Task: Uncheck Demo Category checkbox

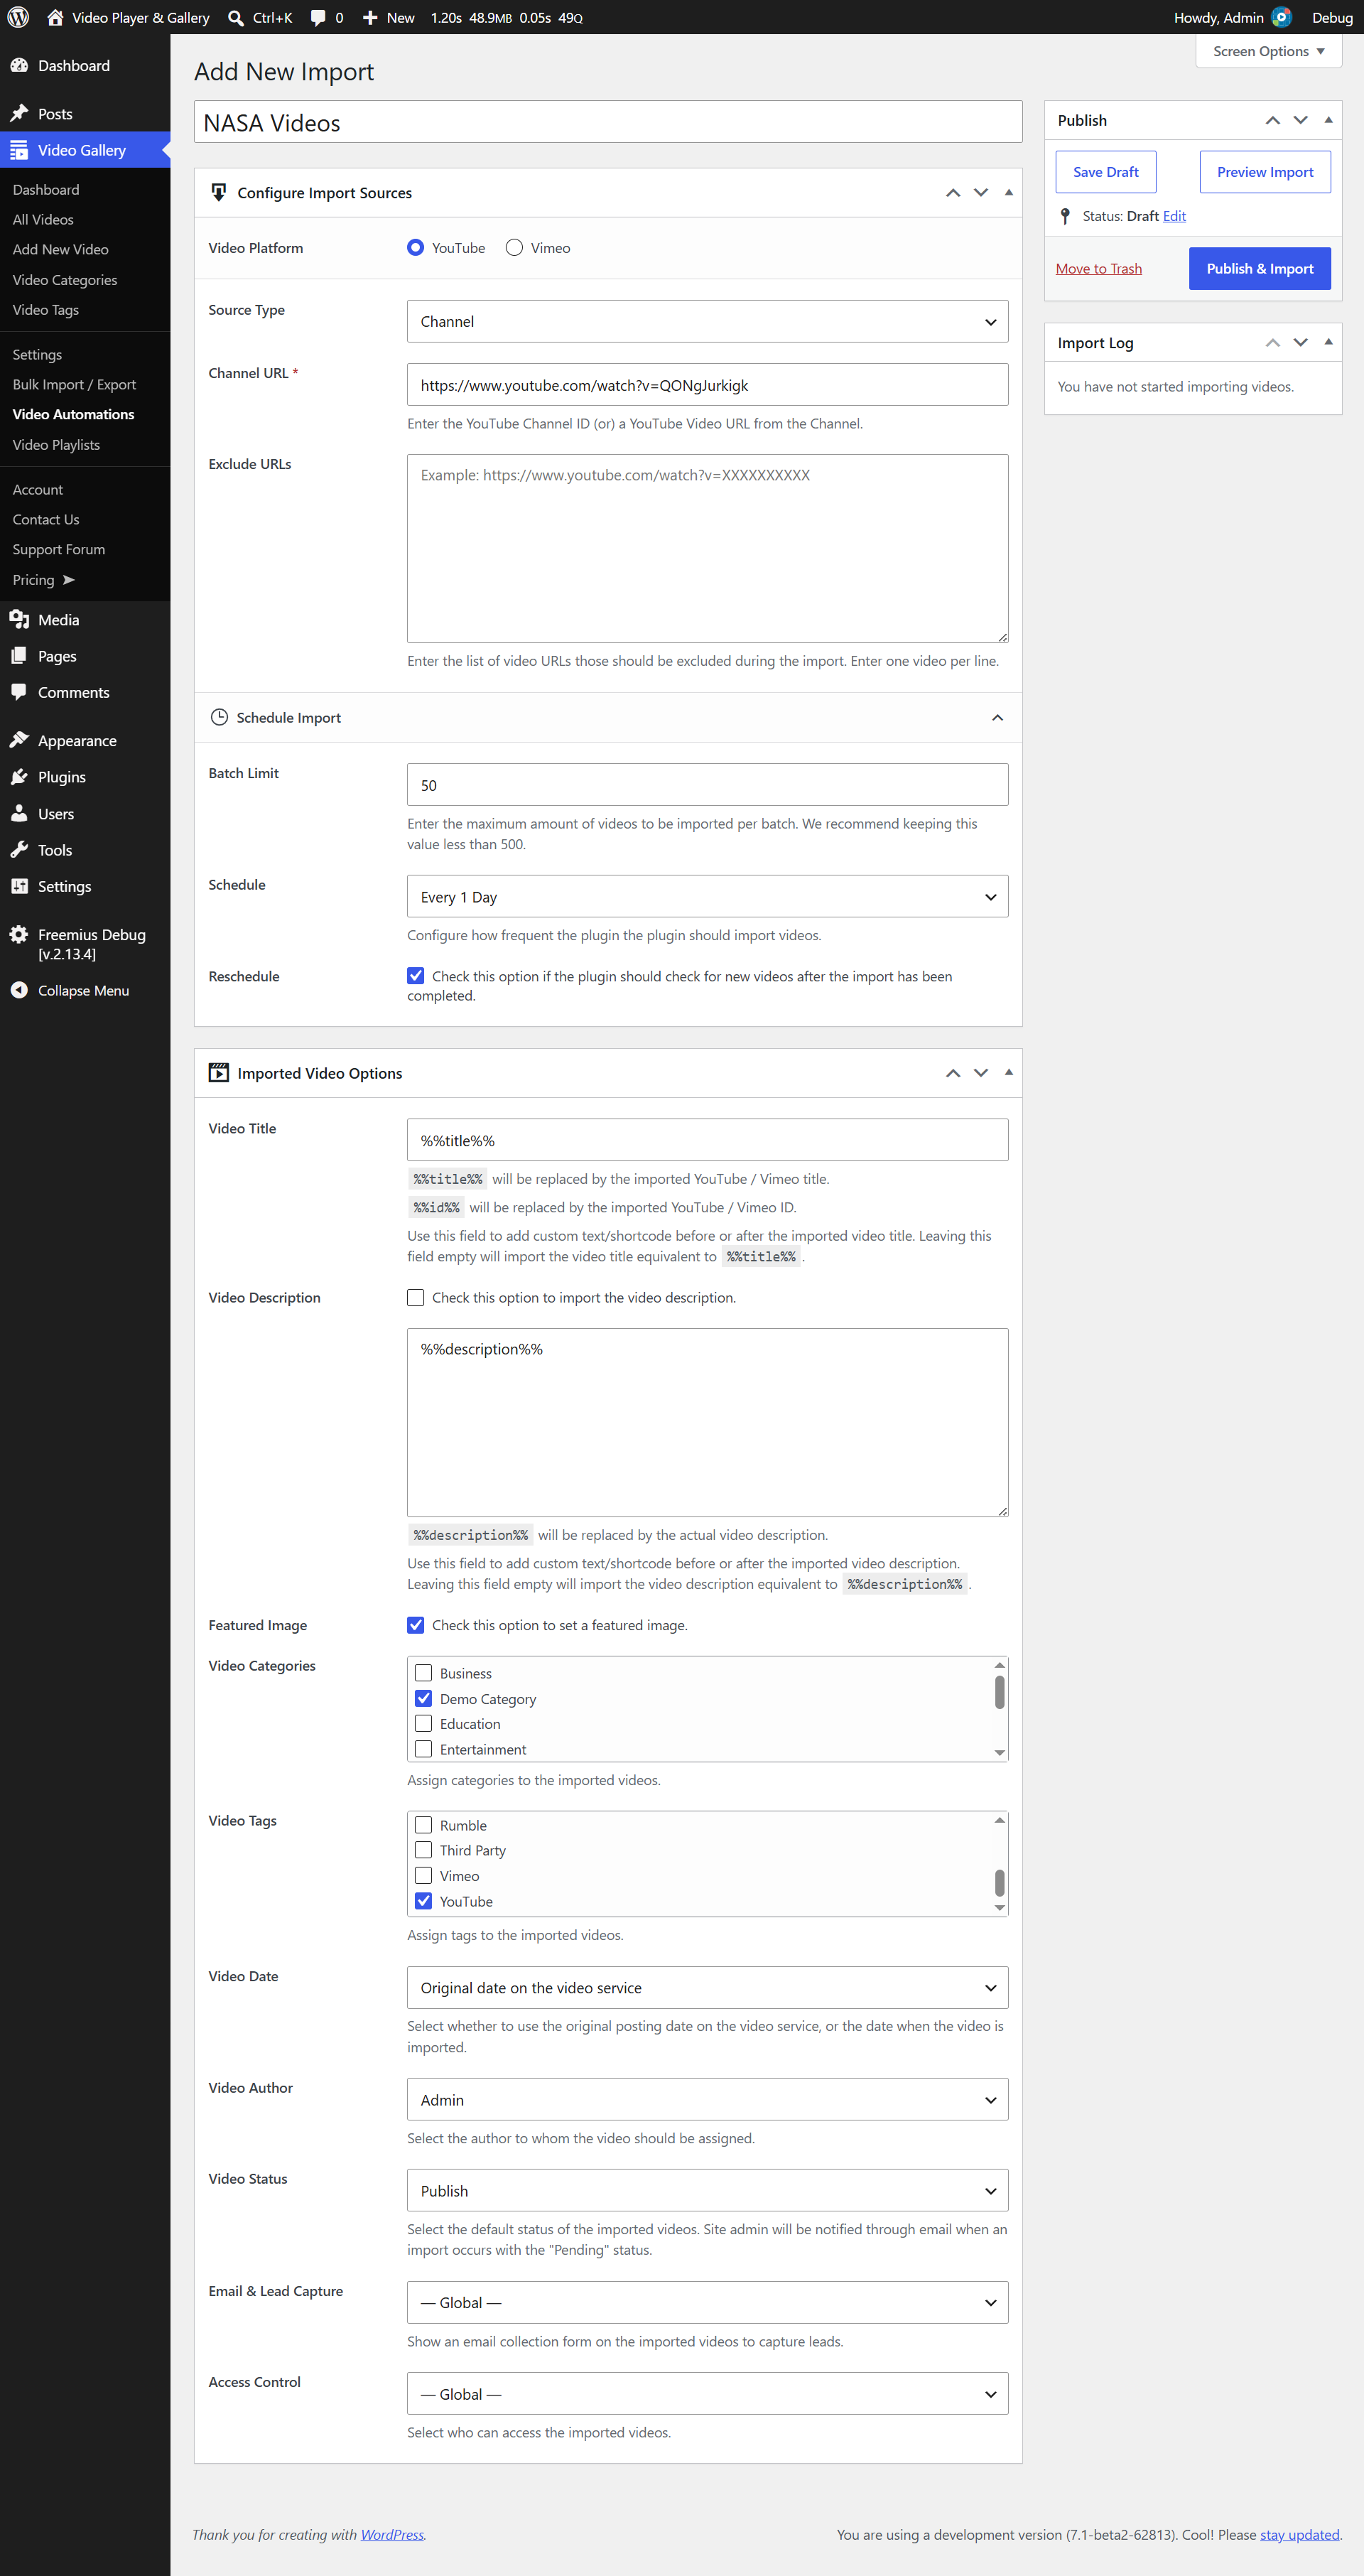Action: click(x=424, y=1698)
